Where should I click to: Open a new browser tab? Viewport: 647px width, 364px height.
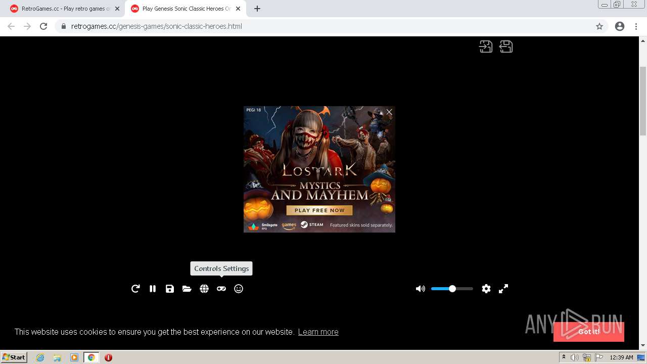[257, 9]
